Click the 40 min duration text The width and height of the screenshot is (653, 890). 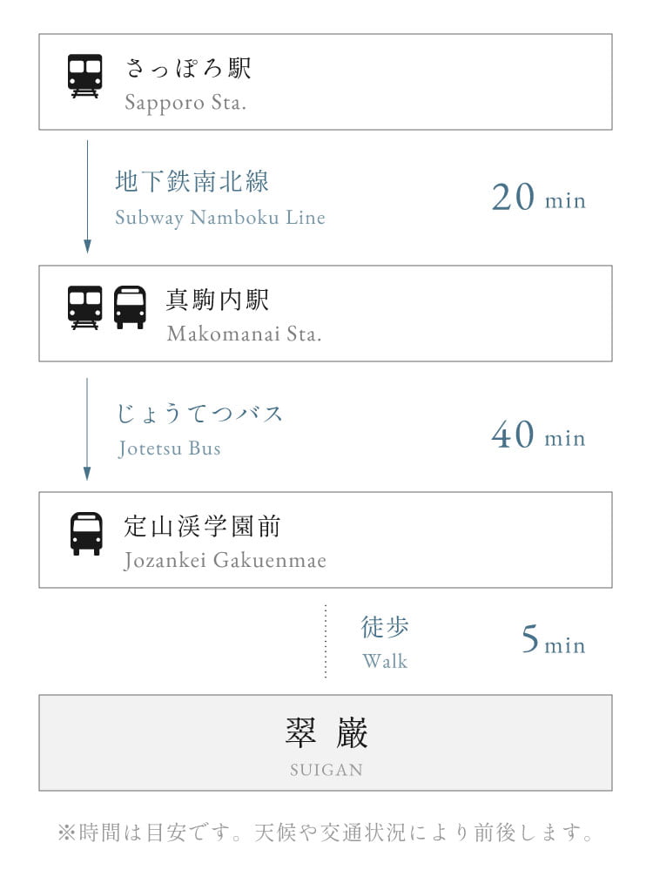coord(538,435)
